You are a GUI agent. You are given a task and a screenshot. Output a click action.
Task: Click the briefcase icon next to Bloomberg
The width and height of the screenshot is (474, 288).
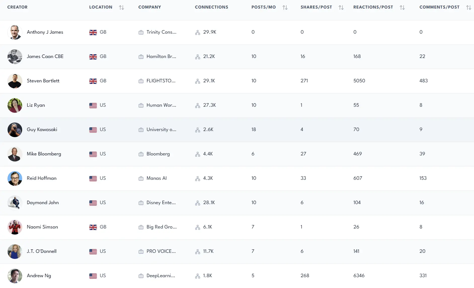tap(141, 154)
